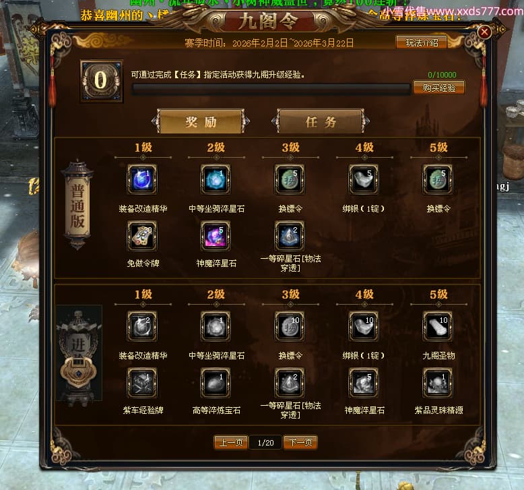The image size is (524, 490).
Task: Select the locked 进阶版 神魔淬星石 icon
Action: [364, 383]
